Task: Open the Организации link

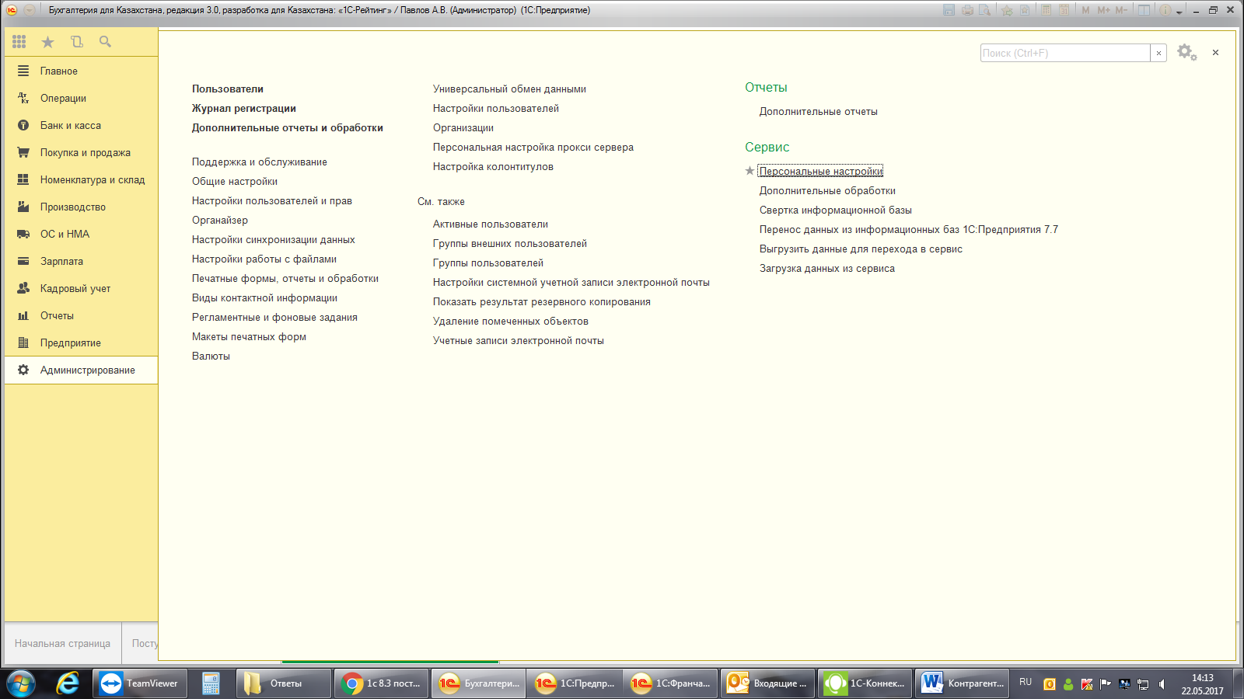Action: [x=463, y=127]
